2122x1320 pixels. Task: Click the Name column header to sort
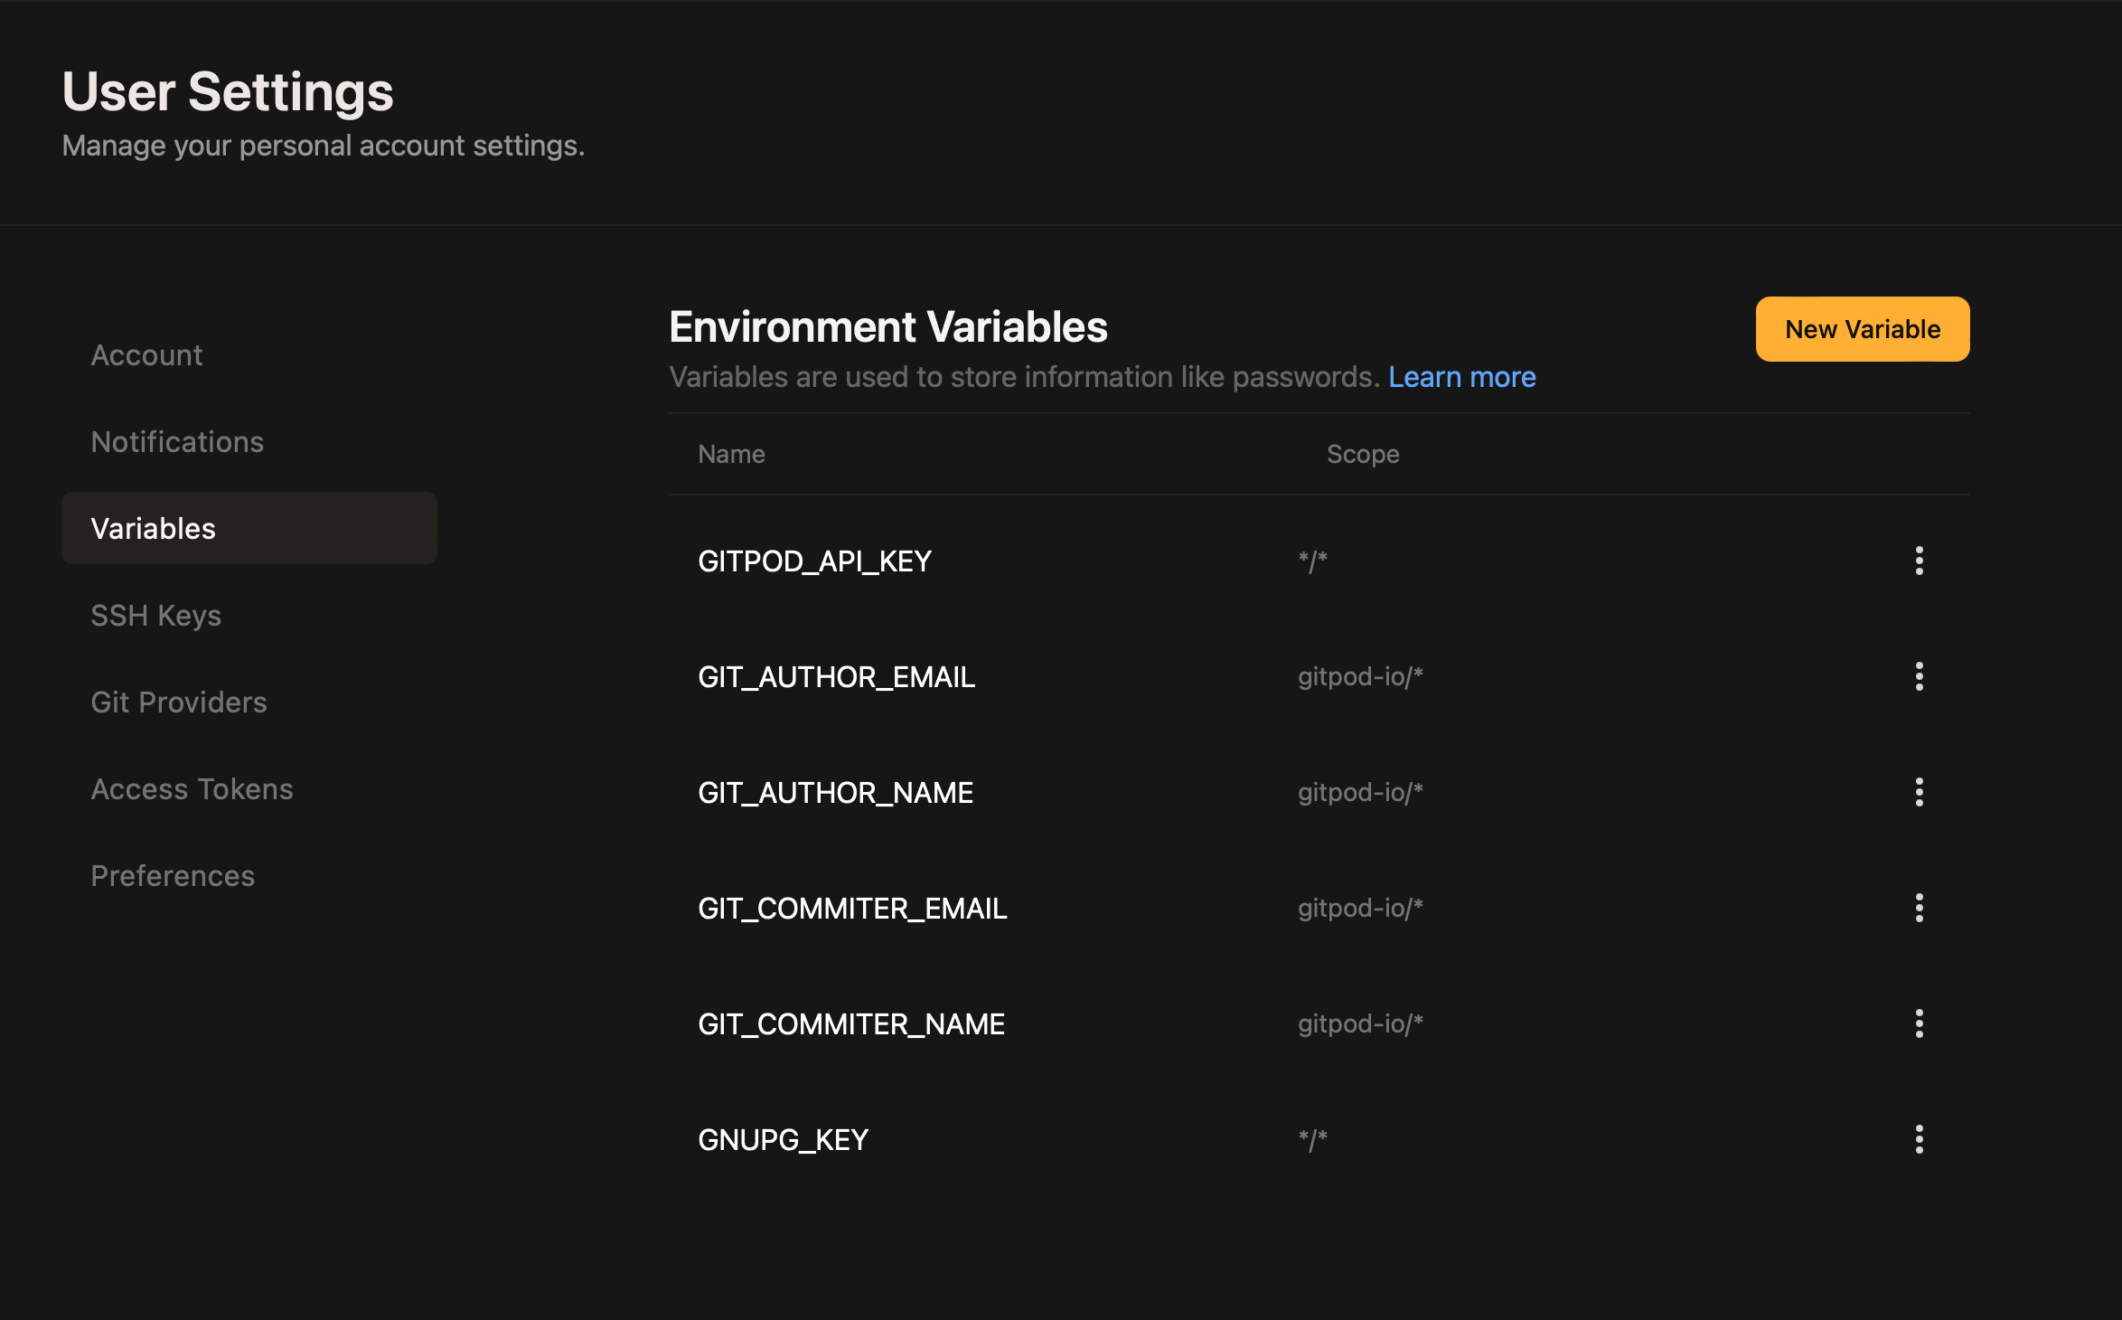coord(729,453)
